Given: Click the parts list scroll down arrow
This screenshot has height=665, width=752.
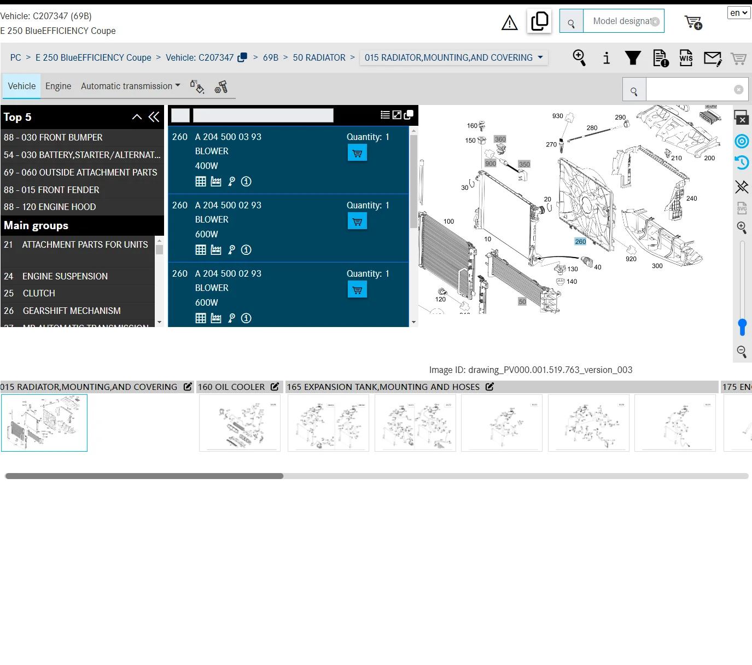Looking at the screenshot, I should [x=414, y=323].
